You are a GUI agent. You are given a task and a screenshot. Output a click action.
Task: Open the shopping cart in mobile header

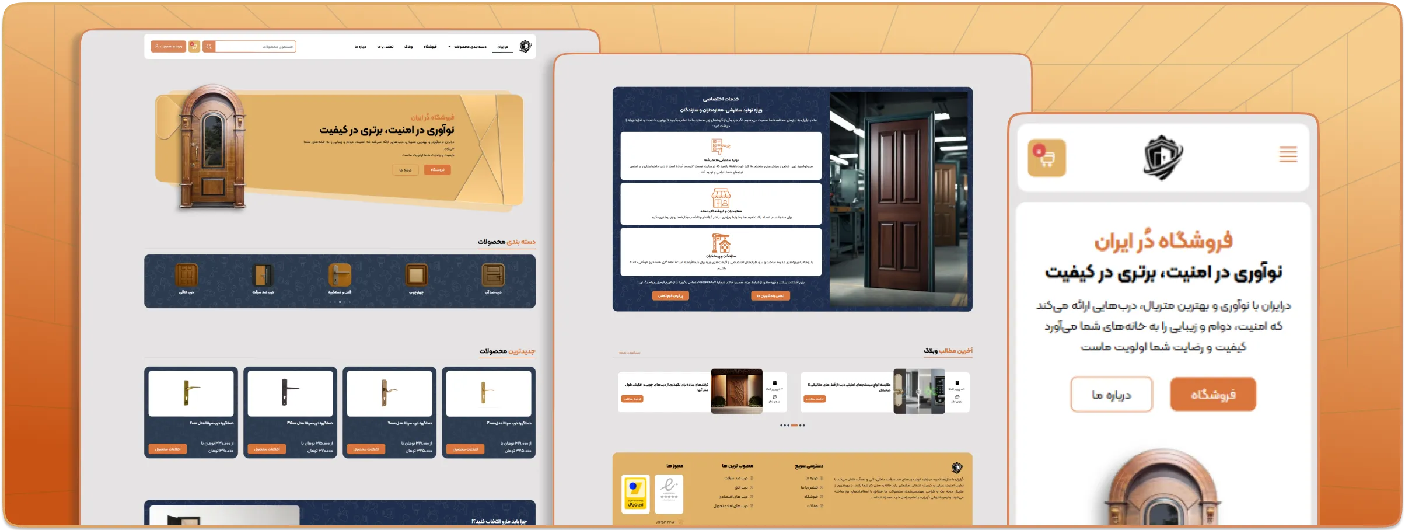click(1047, 158)
